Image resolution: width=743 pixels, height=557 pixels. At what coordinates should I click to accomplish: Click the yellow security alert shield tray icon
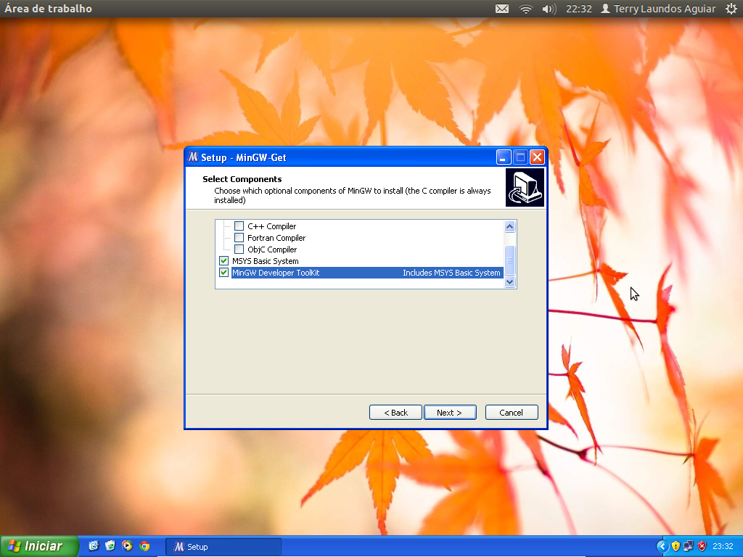tap(676, 547)
